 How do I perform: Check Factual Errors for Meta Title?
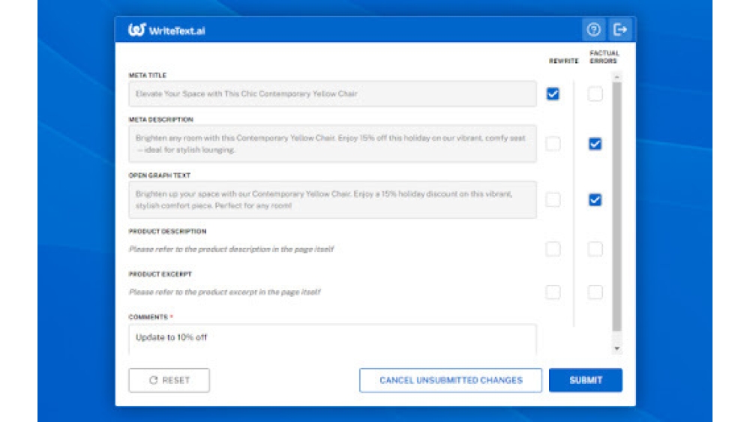[595, 94]
